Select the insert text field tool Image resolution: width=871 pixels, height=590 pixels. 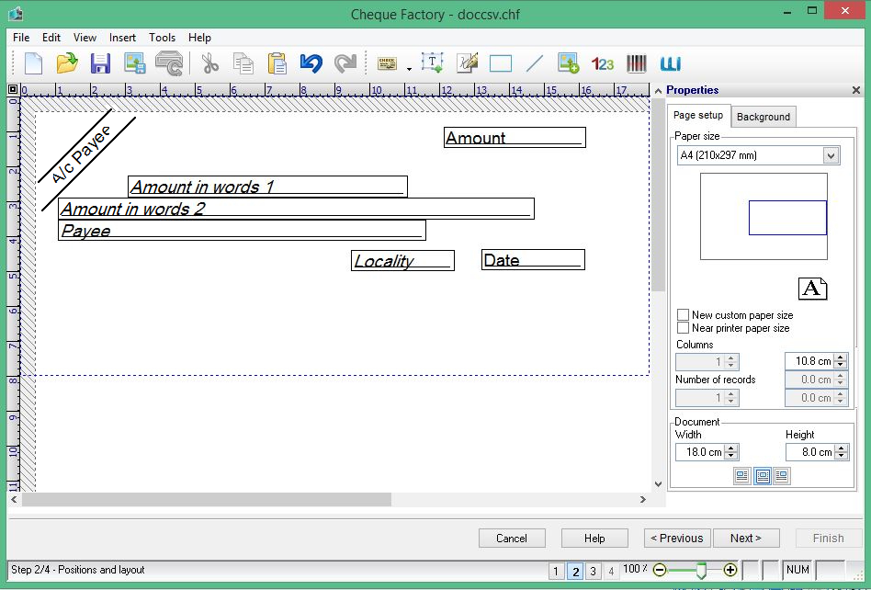(432, 63)
